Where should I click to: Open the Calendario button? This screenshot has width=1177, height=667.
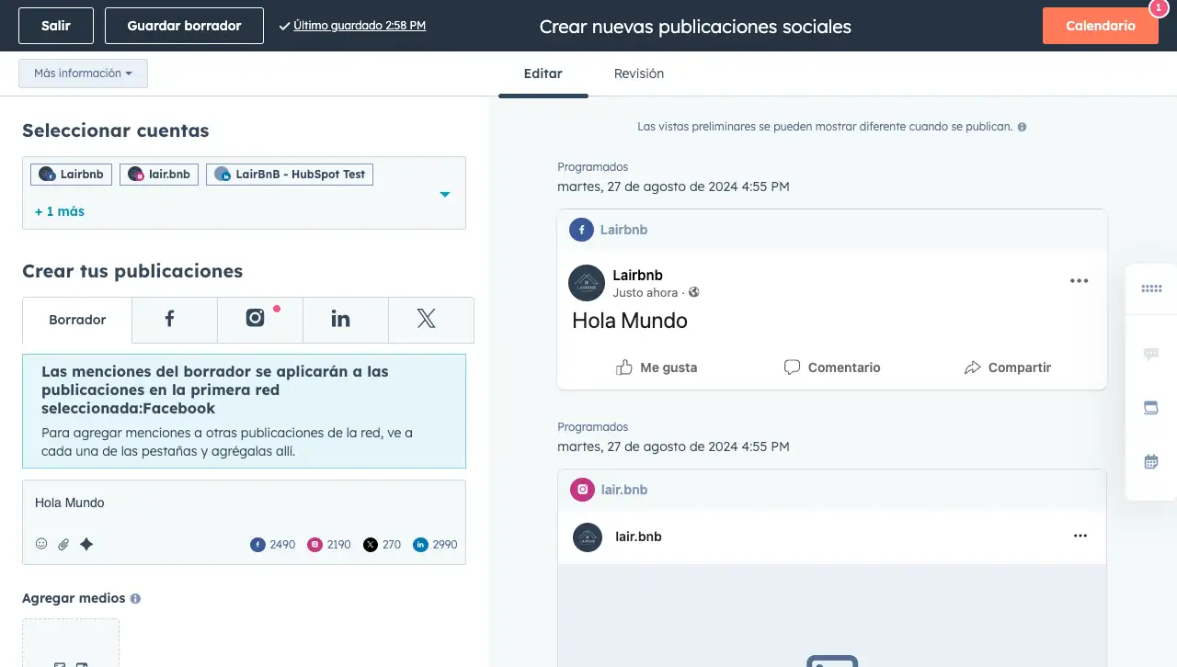pos(1100,26)
